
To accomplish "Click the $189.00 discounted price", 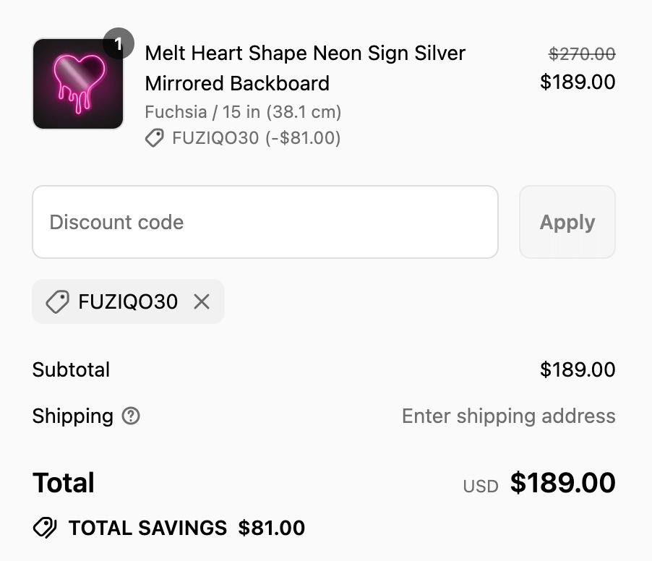I will click(x=578, y=81).
